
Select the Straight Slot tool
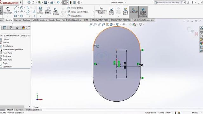click(x=16, y=16)
